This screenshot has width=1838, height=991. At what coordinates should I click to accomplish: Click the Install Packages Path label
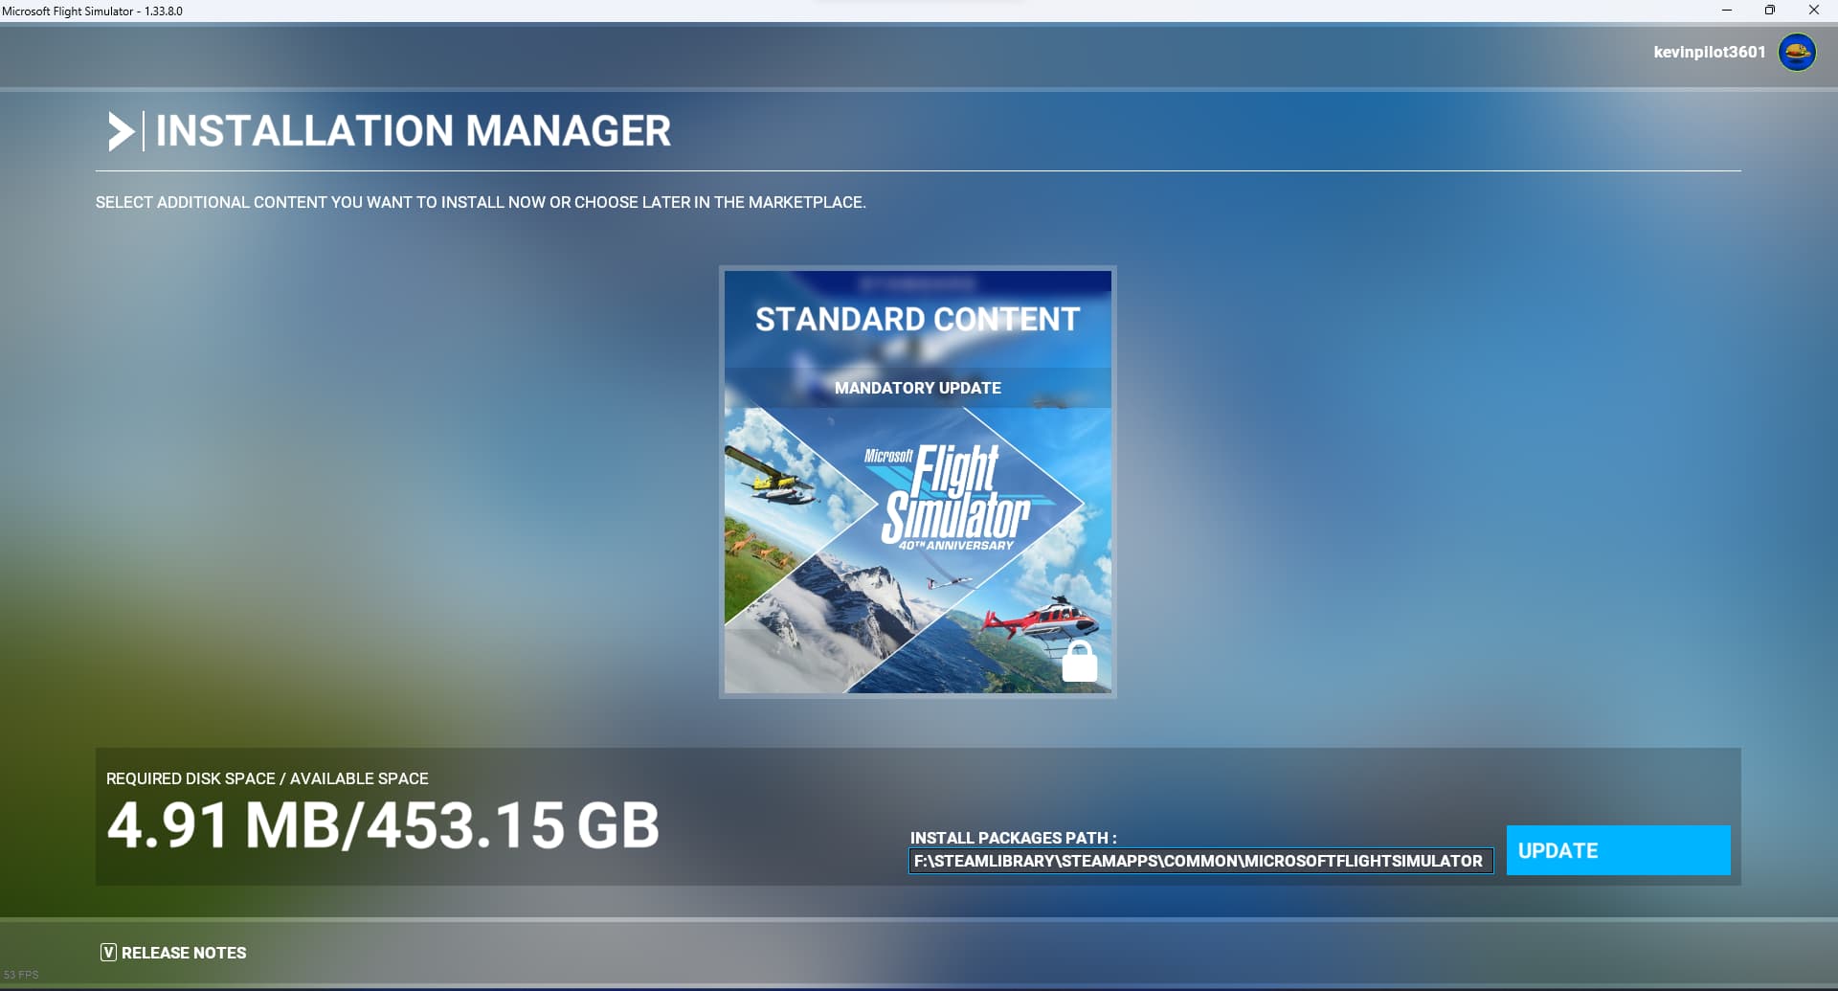(1013, 838)
